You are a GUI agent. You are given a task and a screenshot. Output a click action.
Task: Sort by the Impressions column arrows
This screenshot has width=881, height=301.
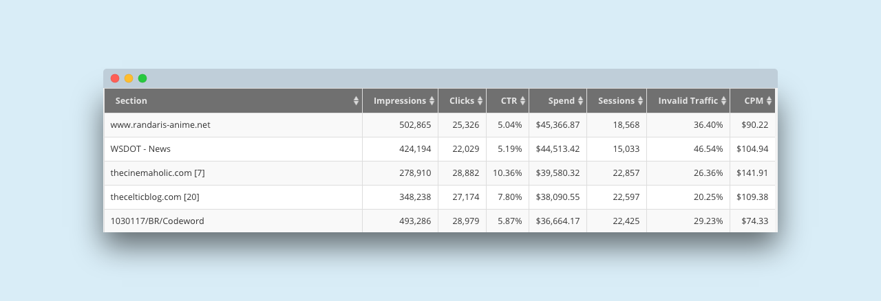pyautogui.click(x=432, y=101)
